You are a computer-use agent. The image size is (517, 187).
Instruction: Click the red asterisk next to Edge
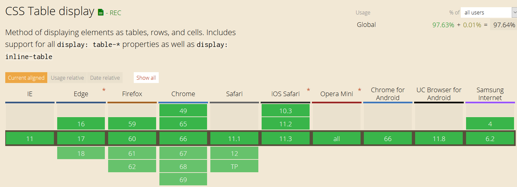point(104,90)
